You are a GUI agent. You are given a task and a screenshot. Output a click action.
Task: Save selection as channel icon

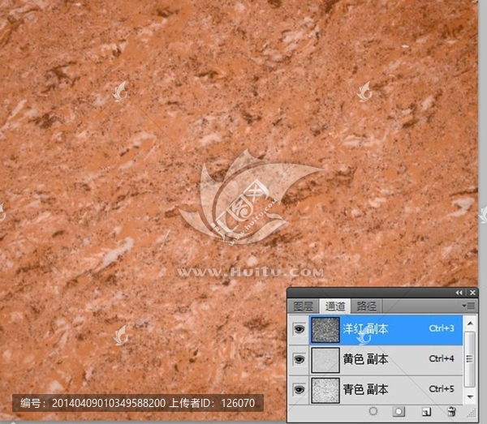[399, 412]
